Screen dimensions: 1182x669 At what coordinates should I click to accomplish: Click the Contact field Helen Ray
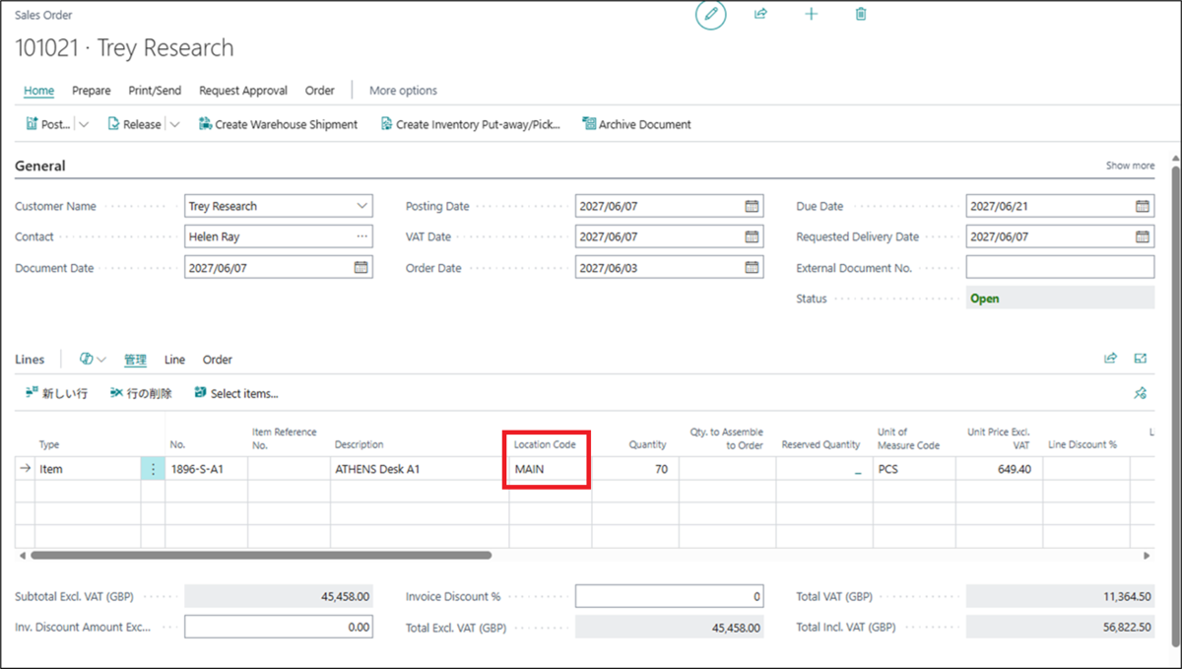(279, 237)
